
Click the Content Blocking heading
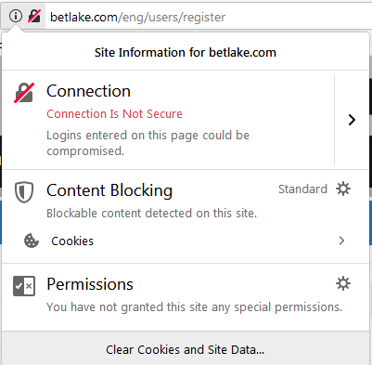(x=109, y=190)
